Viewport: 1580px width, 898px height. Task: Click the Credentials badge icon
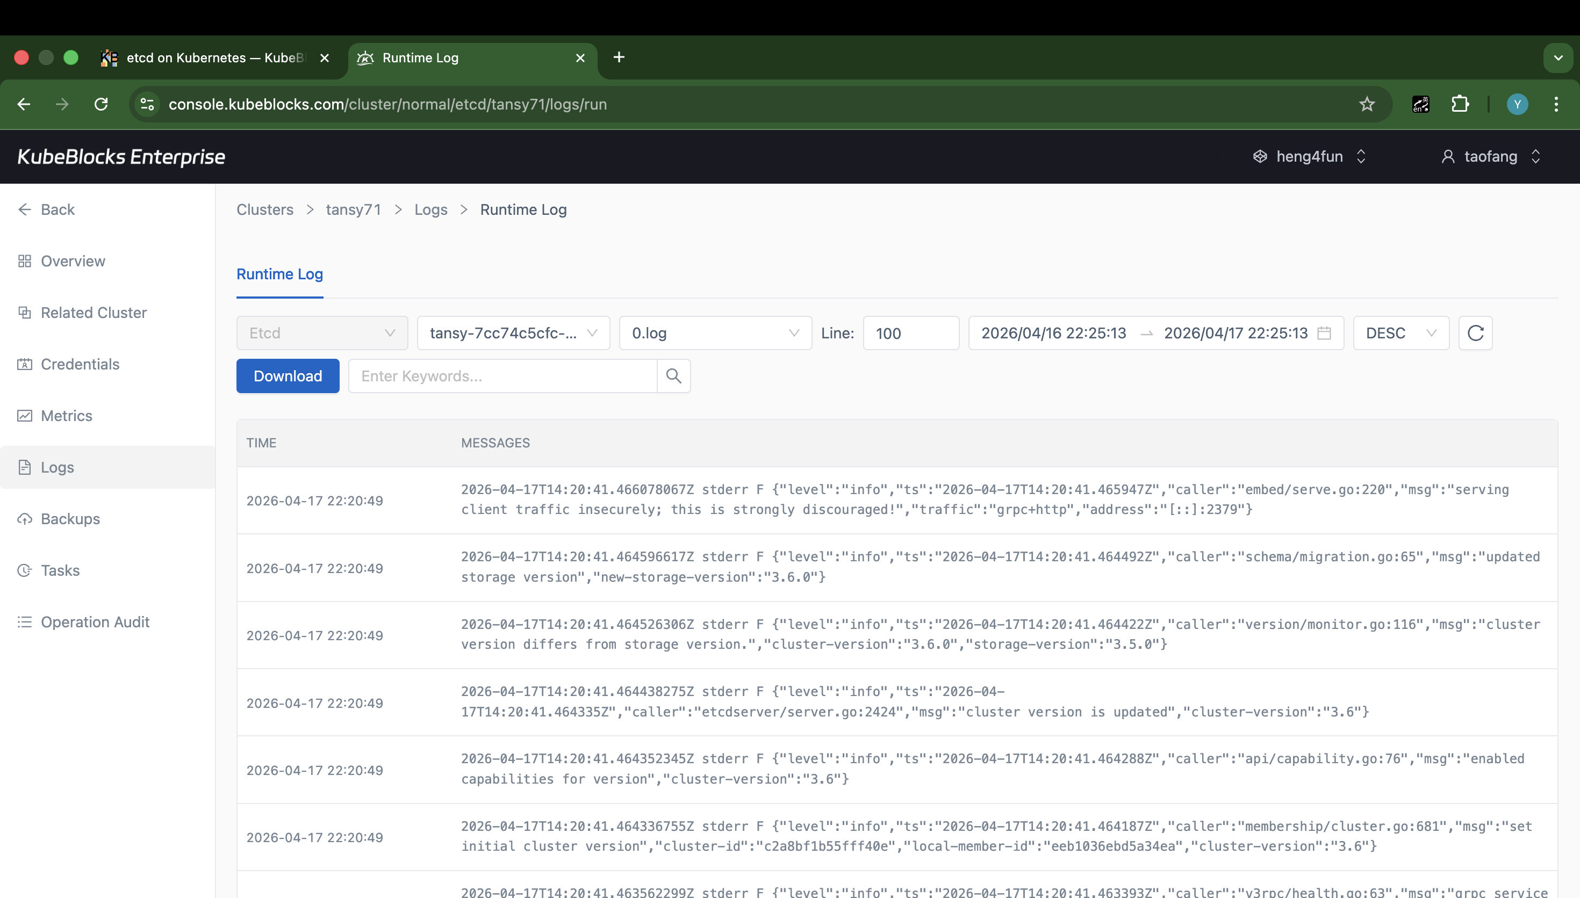tap(25, 364)
